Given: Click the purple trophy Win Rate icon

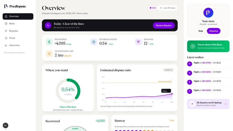Looking at the screenshot, I should coord(138,42).
